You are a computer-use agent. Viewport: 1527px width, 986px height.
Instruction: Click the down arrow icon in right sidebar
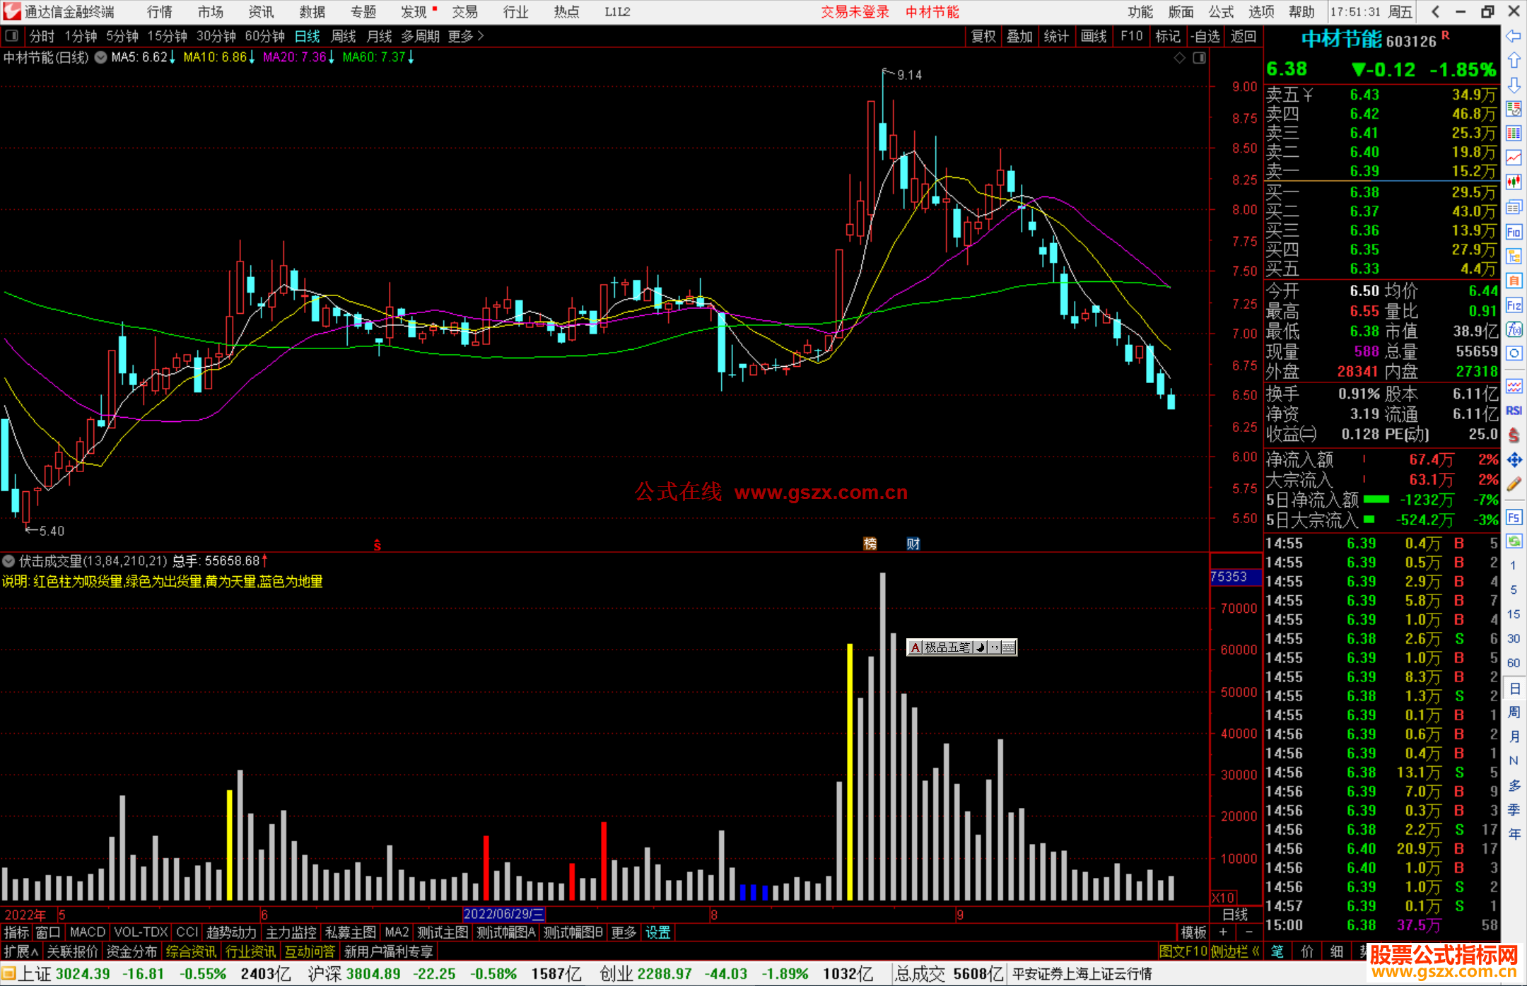1514,85
